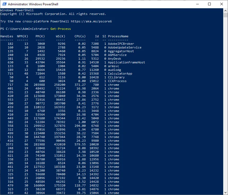Click the PowerShell icon in the title bar

click(4, 4)
